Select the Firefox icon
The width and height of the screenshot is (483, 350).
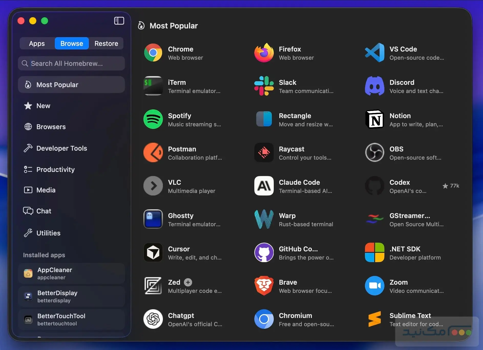264,53
